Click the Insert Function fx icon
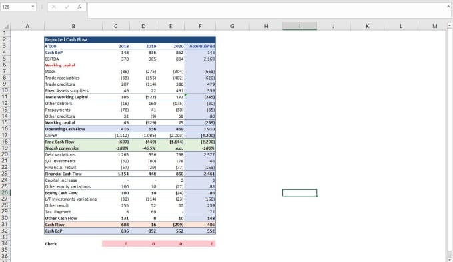Viewport: 453px width, 262px height. (79, 7)
